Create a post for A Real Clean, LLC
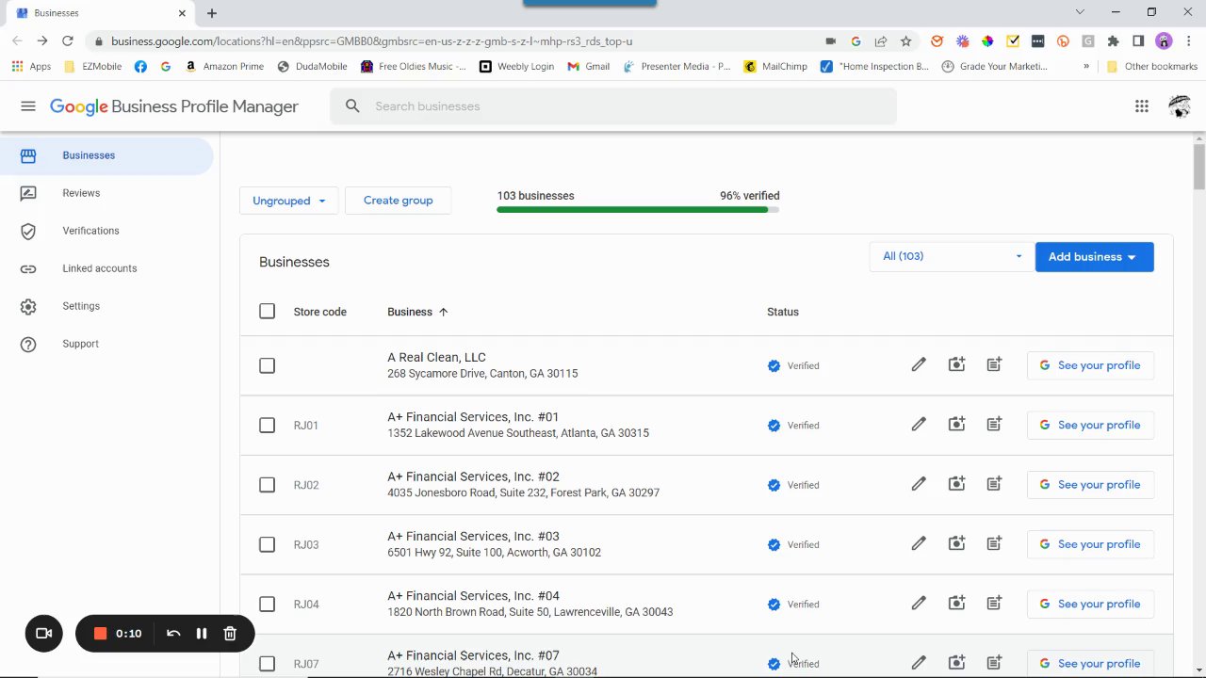This screenshot has width=1206, height=678. pos(994,365)
